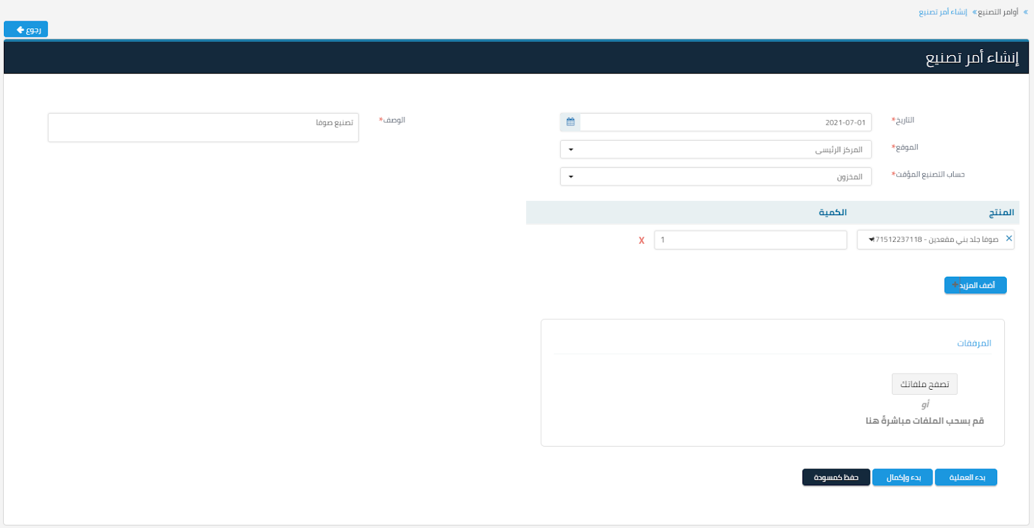This screenshot has width=1034, height=528.
Task: Save the order using حفظ كمسودة
Action: pyautogui.click(x=836, y=478)
